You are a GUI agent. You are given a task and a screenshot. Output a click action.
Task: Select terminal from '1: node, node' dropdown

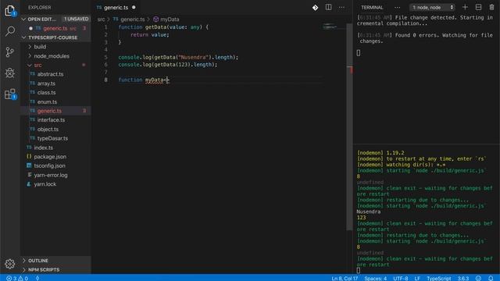pos(432,7)
